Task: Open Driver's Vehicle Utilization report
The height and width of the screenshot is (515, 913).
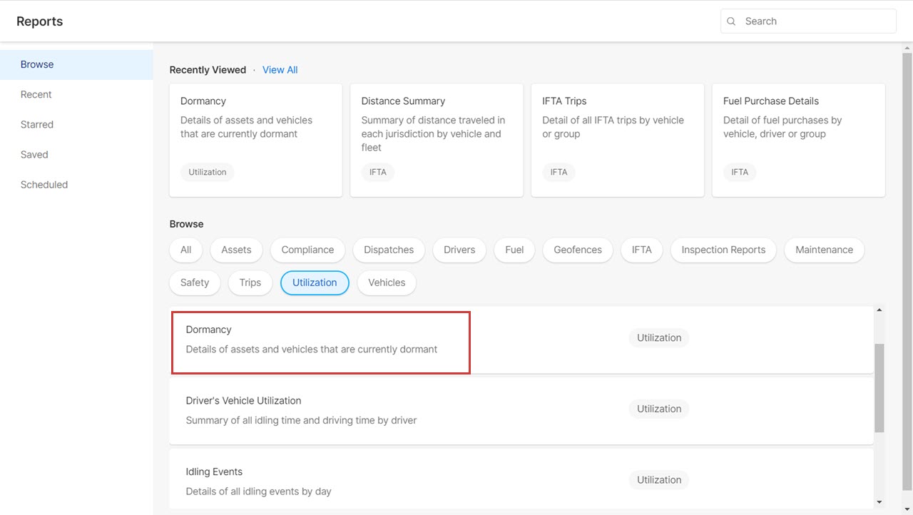Action: click(x=521, y=411)
